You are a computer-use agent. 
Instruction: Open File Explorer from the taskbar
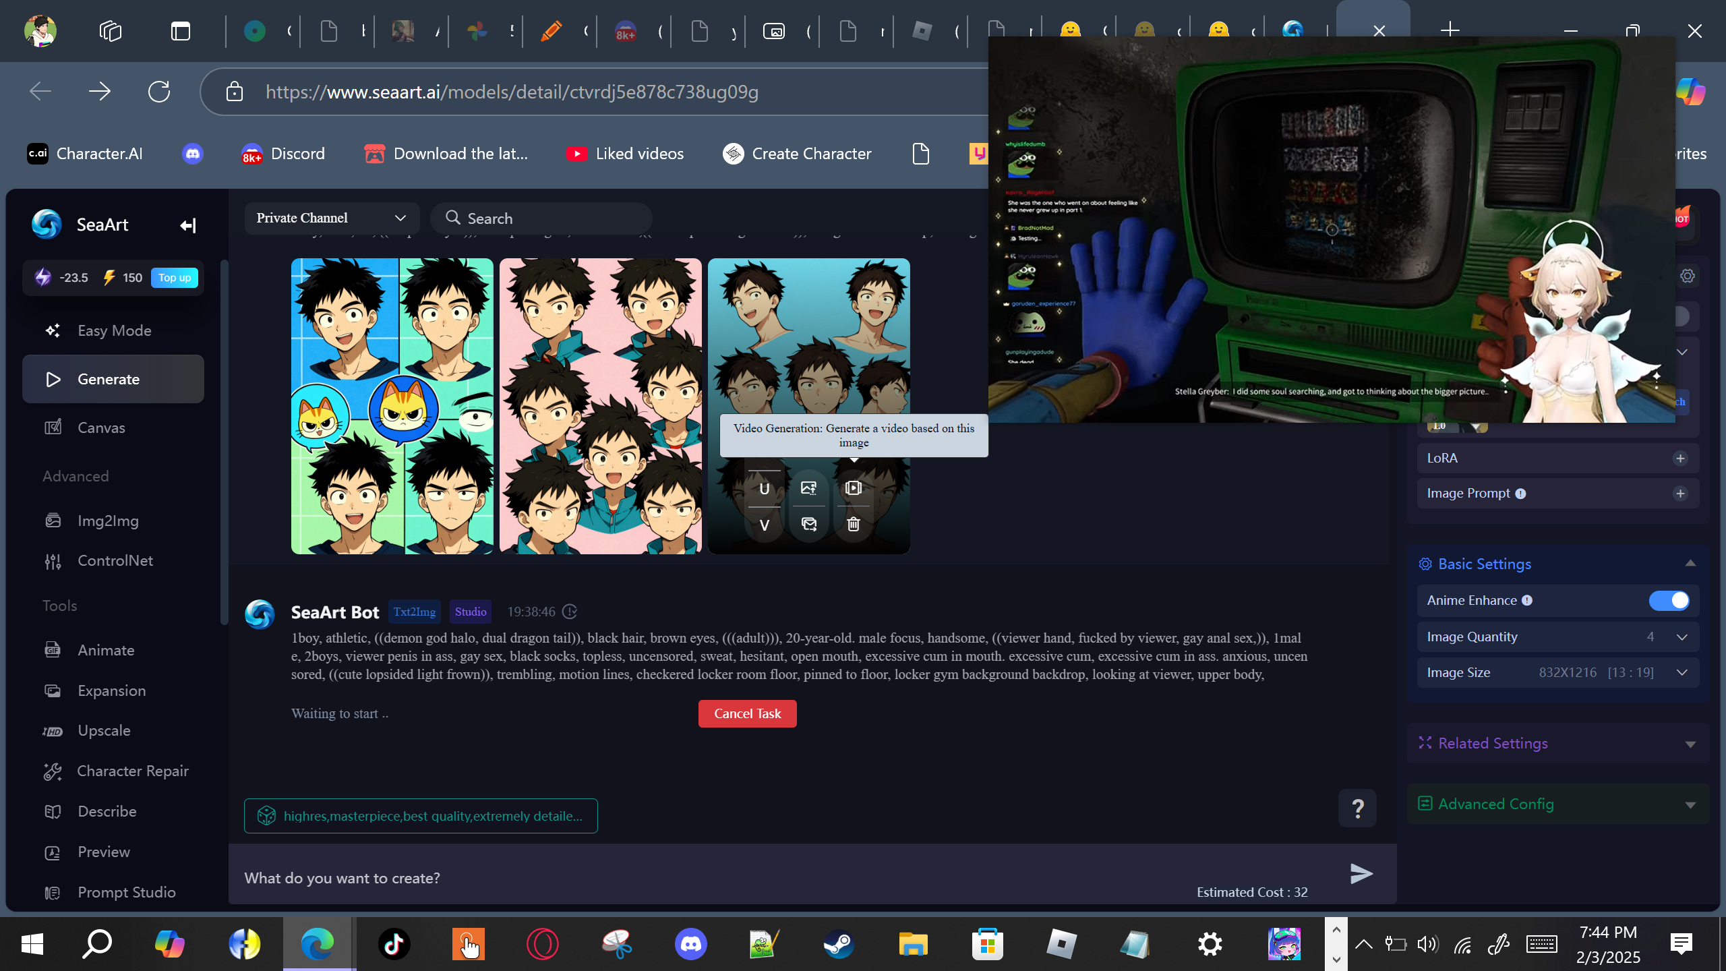pyautogui.click(x=913, y=944)
